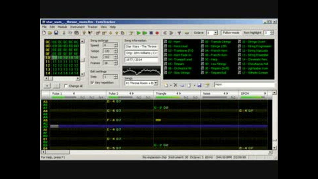Save instrument using the blue disk icon
Image resolution: width=318 pixels, height=179 pixels.
199,85
